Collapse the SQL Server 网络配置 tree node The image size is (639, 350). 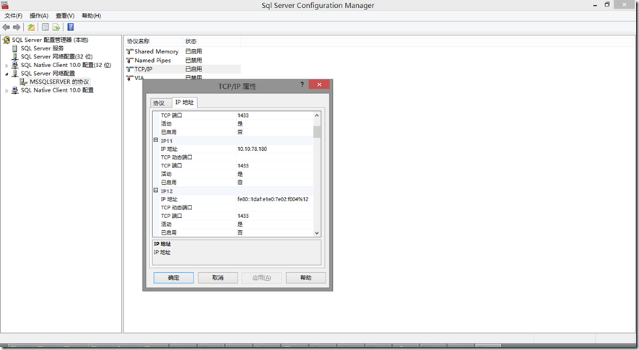pyautogui.click(x=6, y=74)
